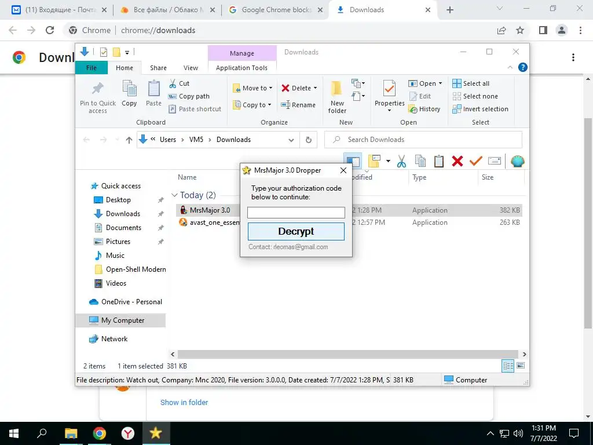Click the Classic Shell orange checkmark Properties icon
Screen dimensions: 593x445
[476, 161]
